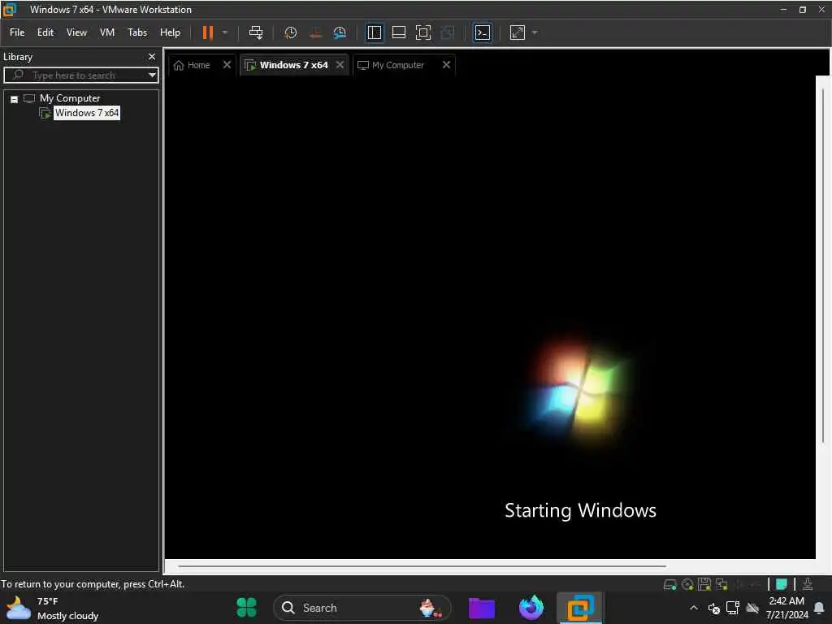Click the stretch guest display icon
The width and height of the screenshot is (832, 624).
[518, 32]
